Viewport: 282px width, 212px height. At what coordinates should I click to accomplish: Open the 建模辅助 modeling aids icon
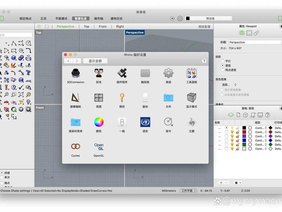point(75,98)
